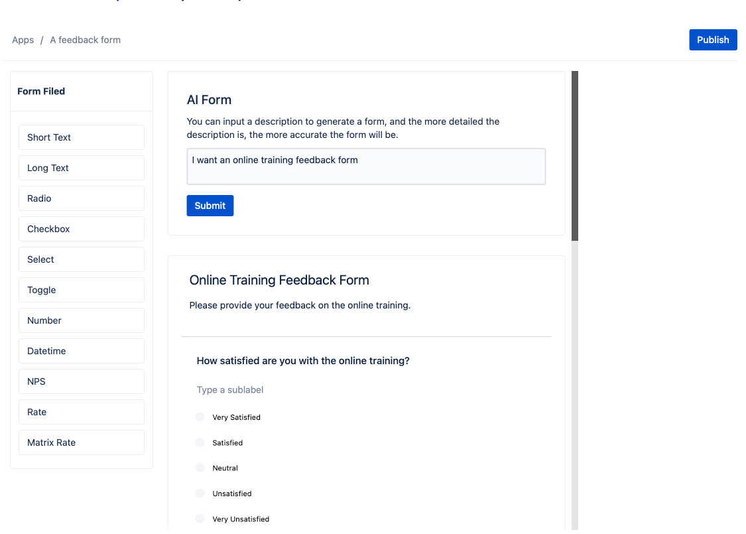Add an NPS field to form
Screen dimensions: 746x534
click(81, 381)
